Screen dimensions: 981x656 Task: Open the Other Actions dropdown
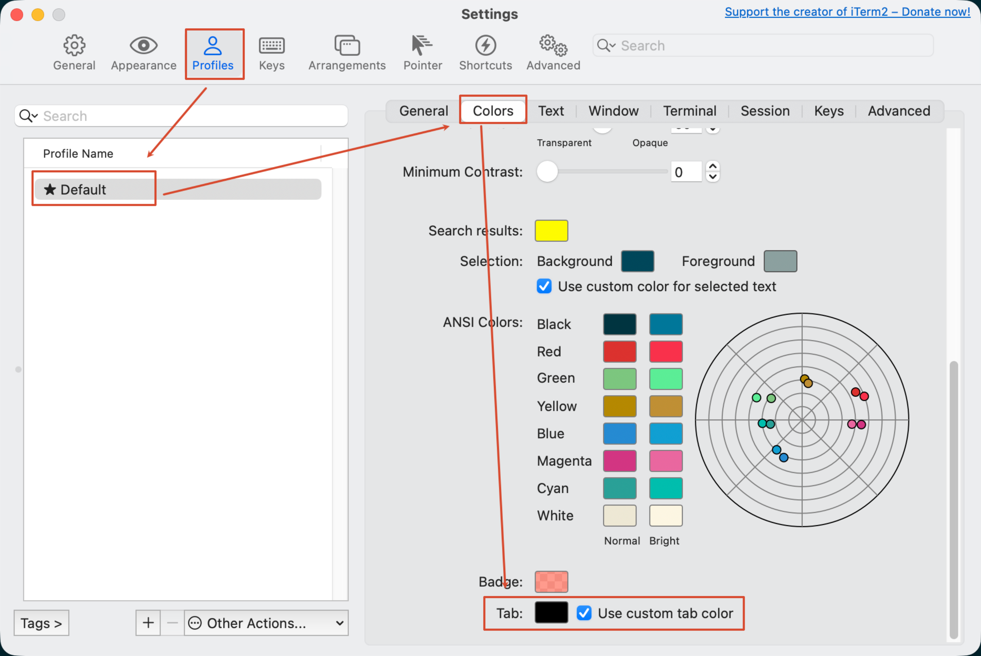pyautogui.click(x=266, y=623)
